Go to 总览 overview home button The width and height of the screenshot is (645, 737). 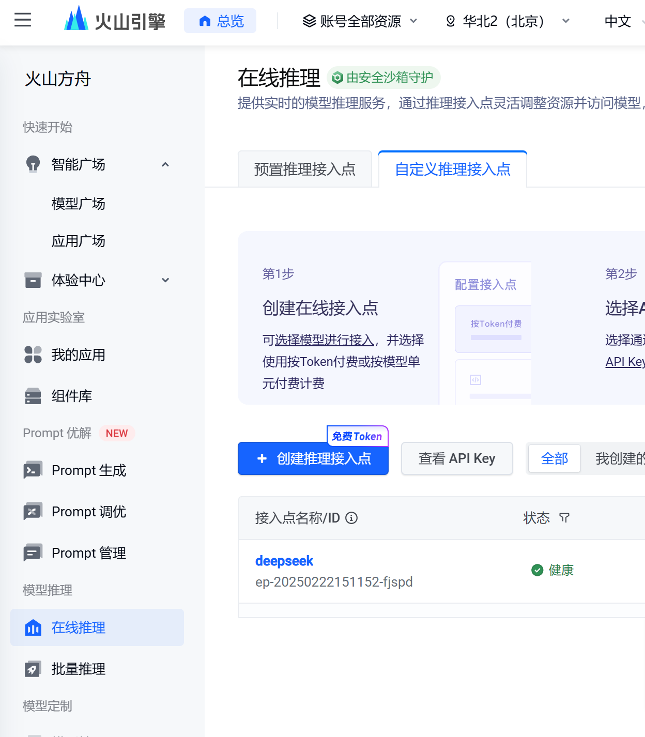tap(220, 21)
